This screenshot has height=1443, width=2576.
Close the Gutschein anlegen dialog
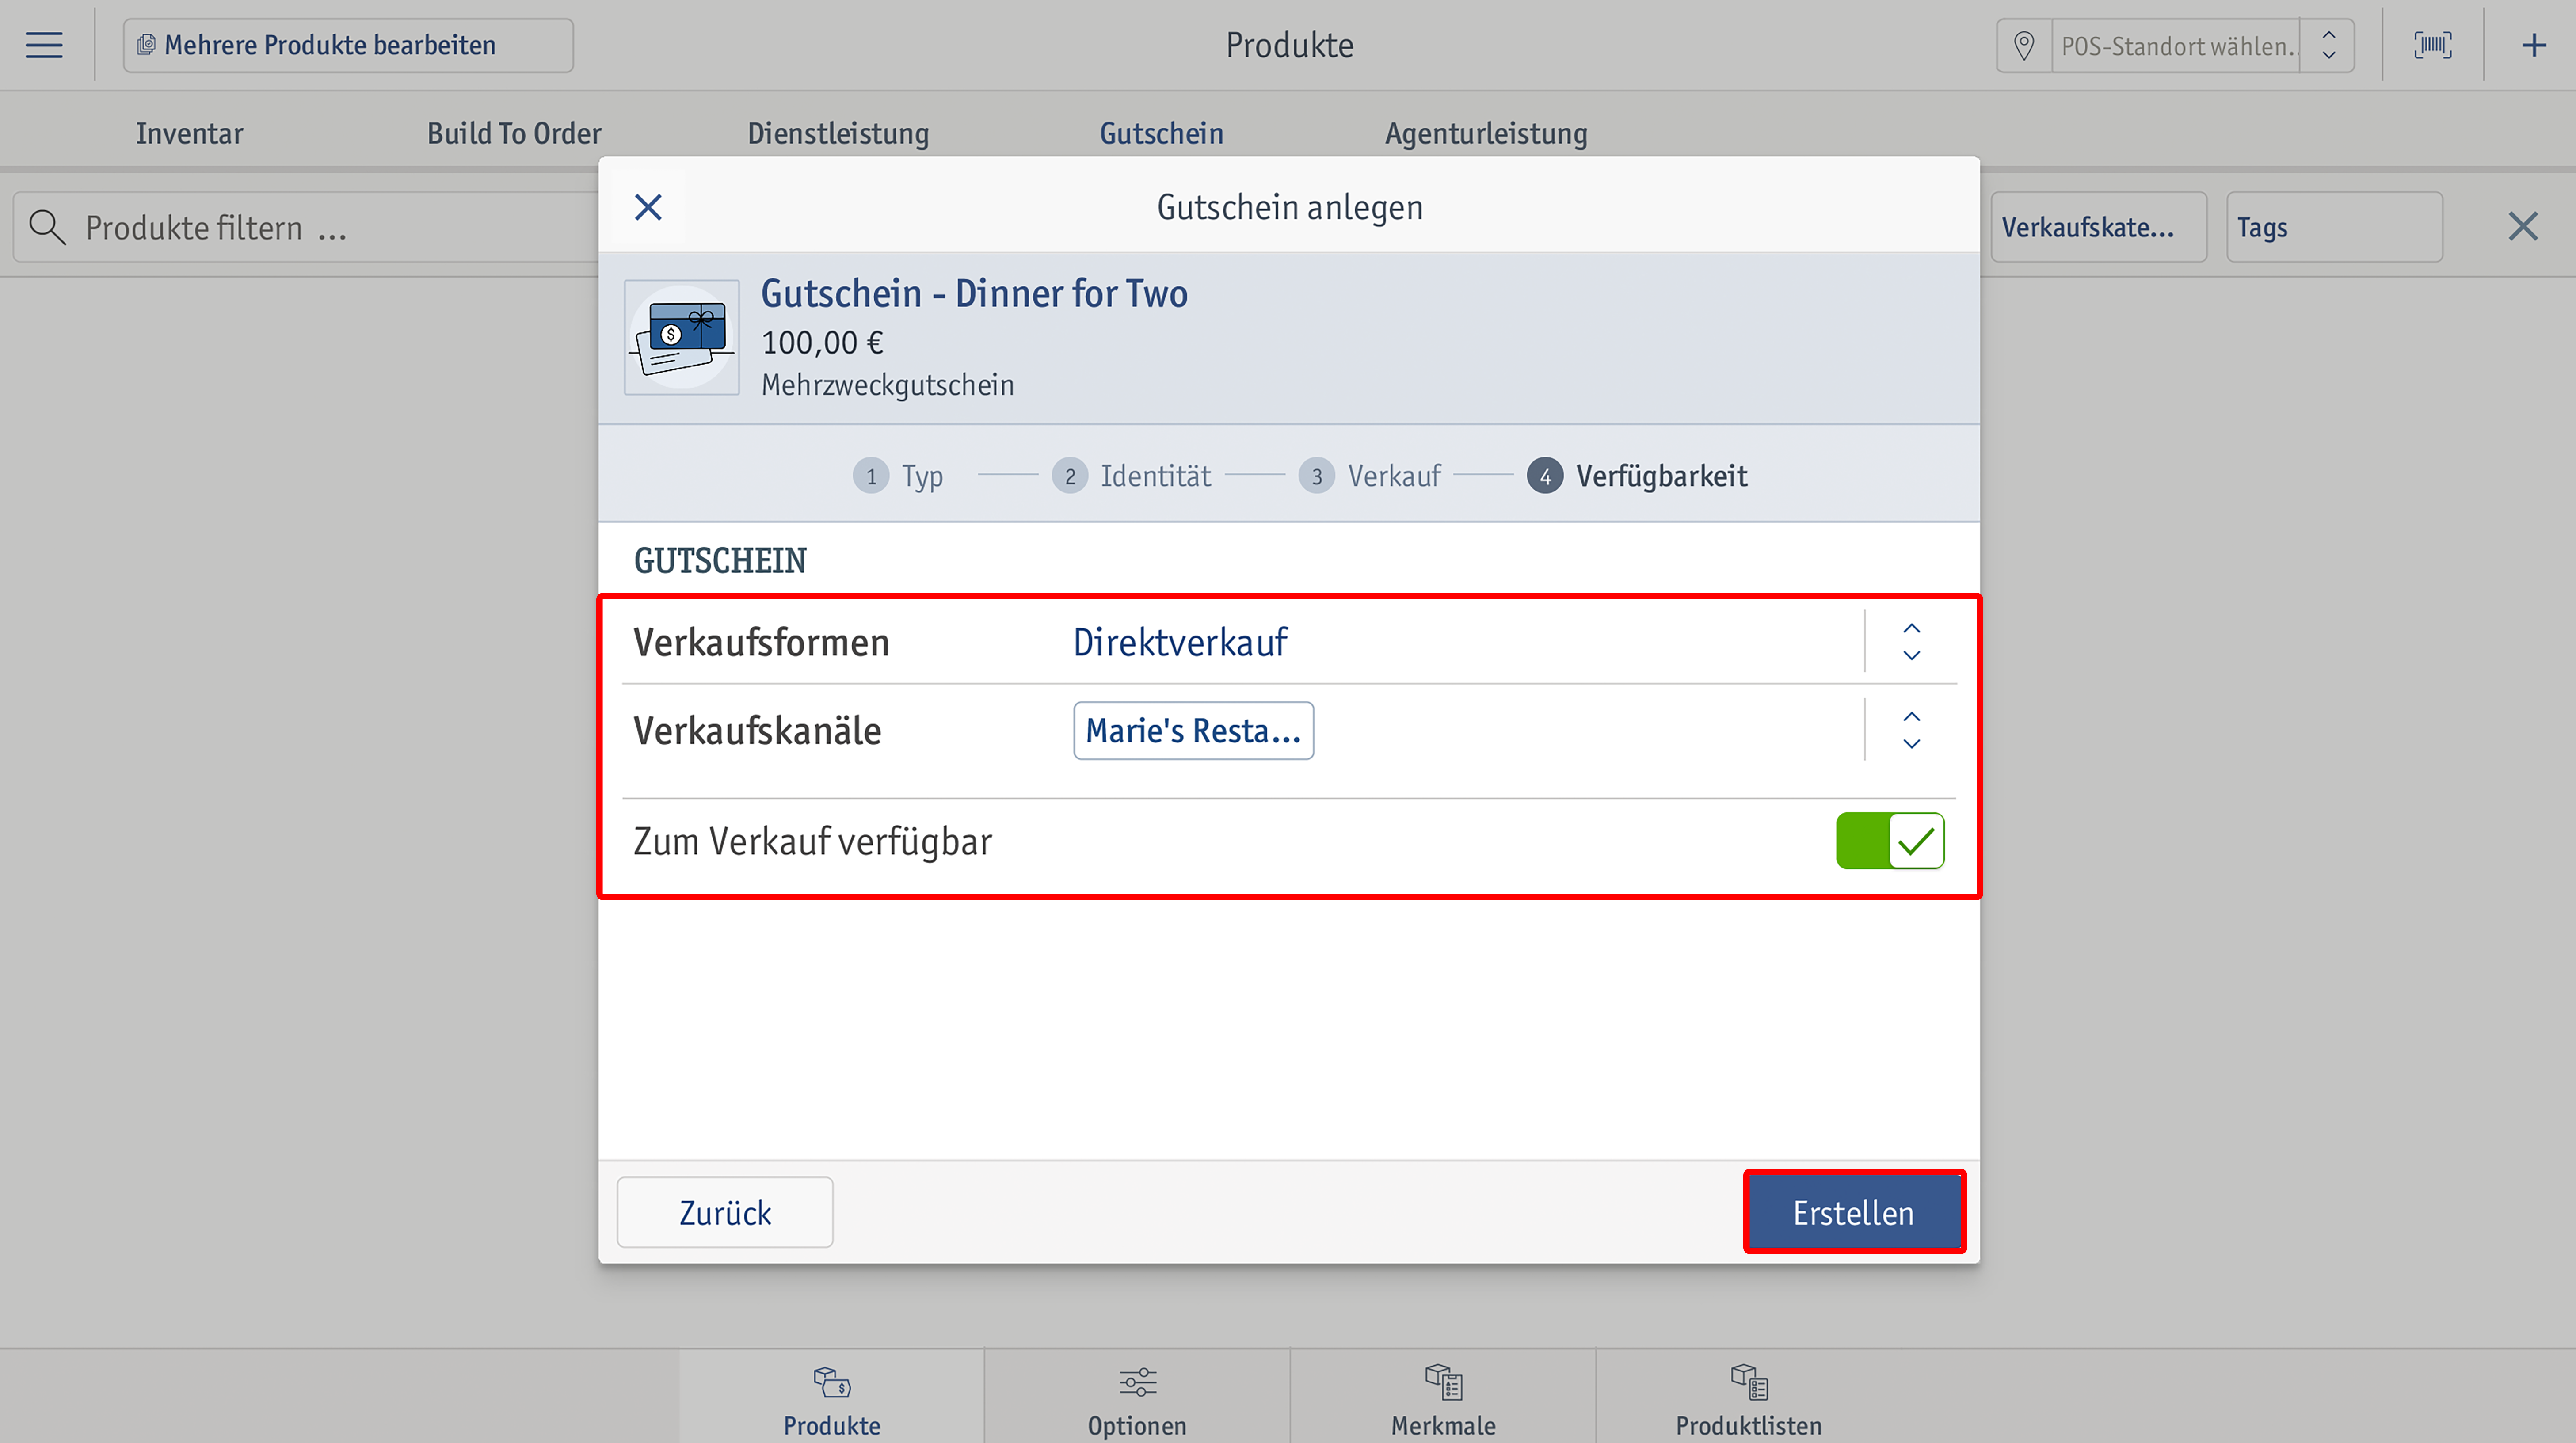click(x=648, y=207)
